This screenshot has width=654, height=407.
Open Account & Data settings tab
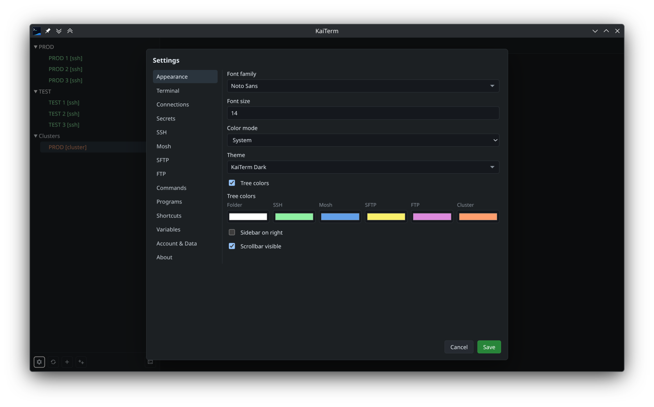(x=185, y=243)
